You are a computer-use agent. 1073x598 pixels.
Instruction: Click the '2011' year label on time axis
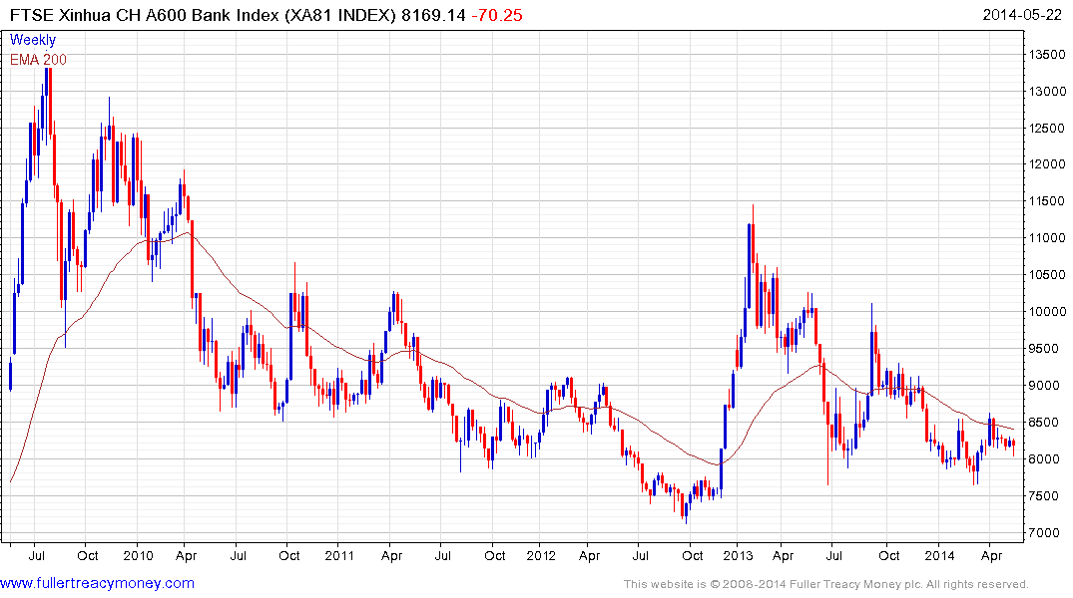click(339, 555)
